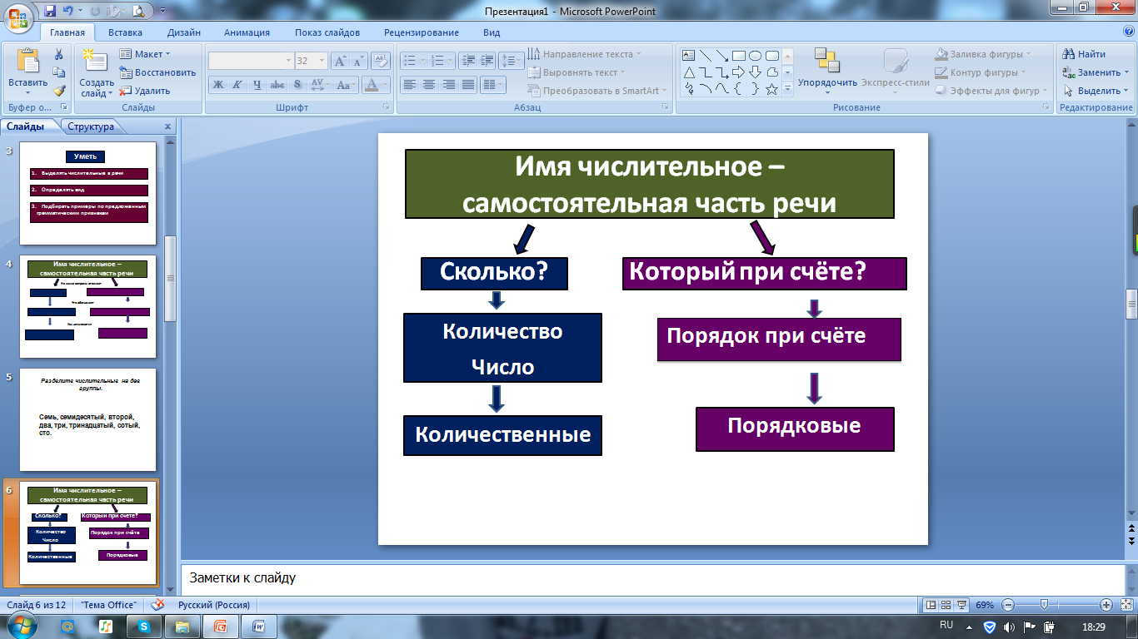Screen dimensions: 1138x639
Task: Click the Save icon in quick access toolbar
Action: [x=50, y=11]
